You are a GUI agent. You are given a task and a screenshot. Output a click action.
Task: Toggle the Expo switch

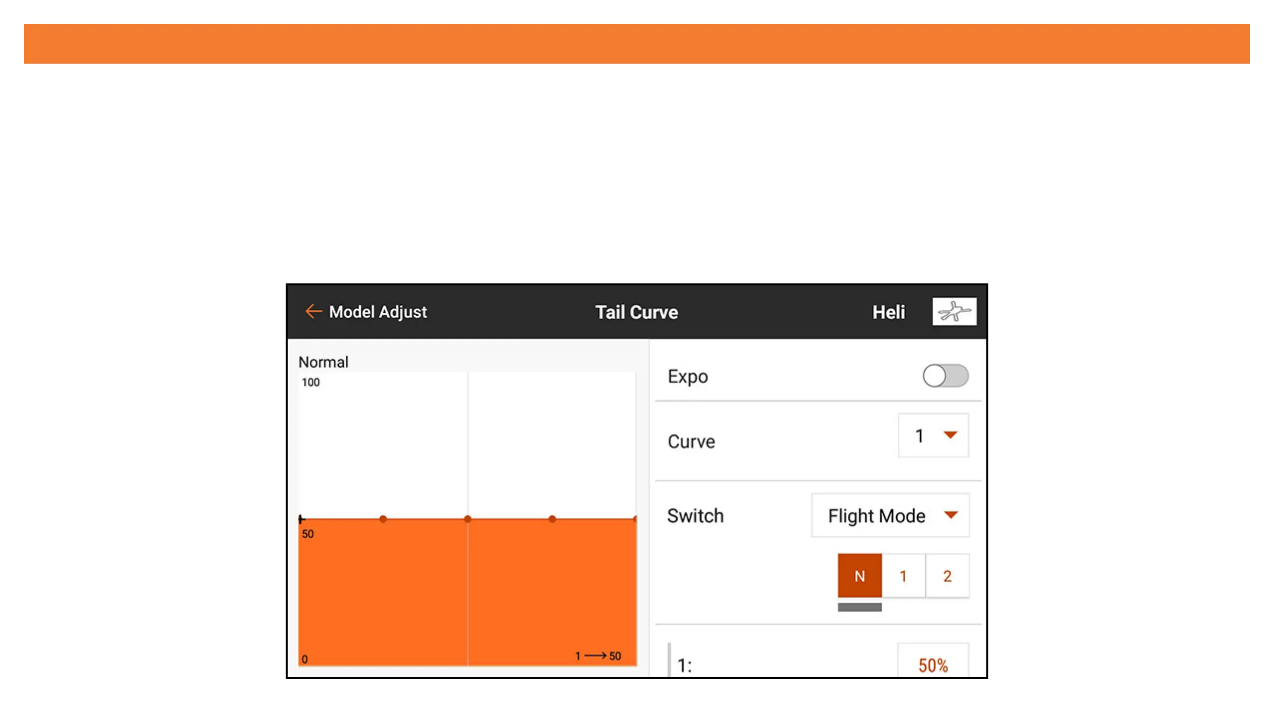click(945, 376)
